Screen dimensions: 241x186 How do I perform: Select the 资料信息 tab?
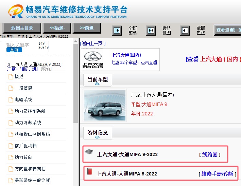(x=98, y=133)
